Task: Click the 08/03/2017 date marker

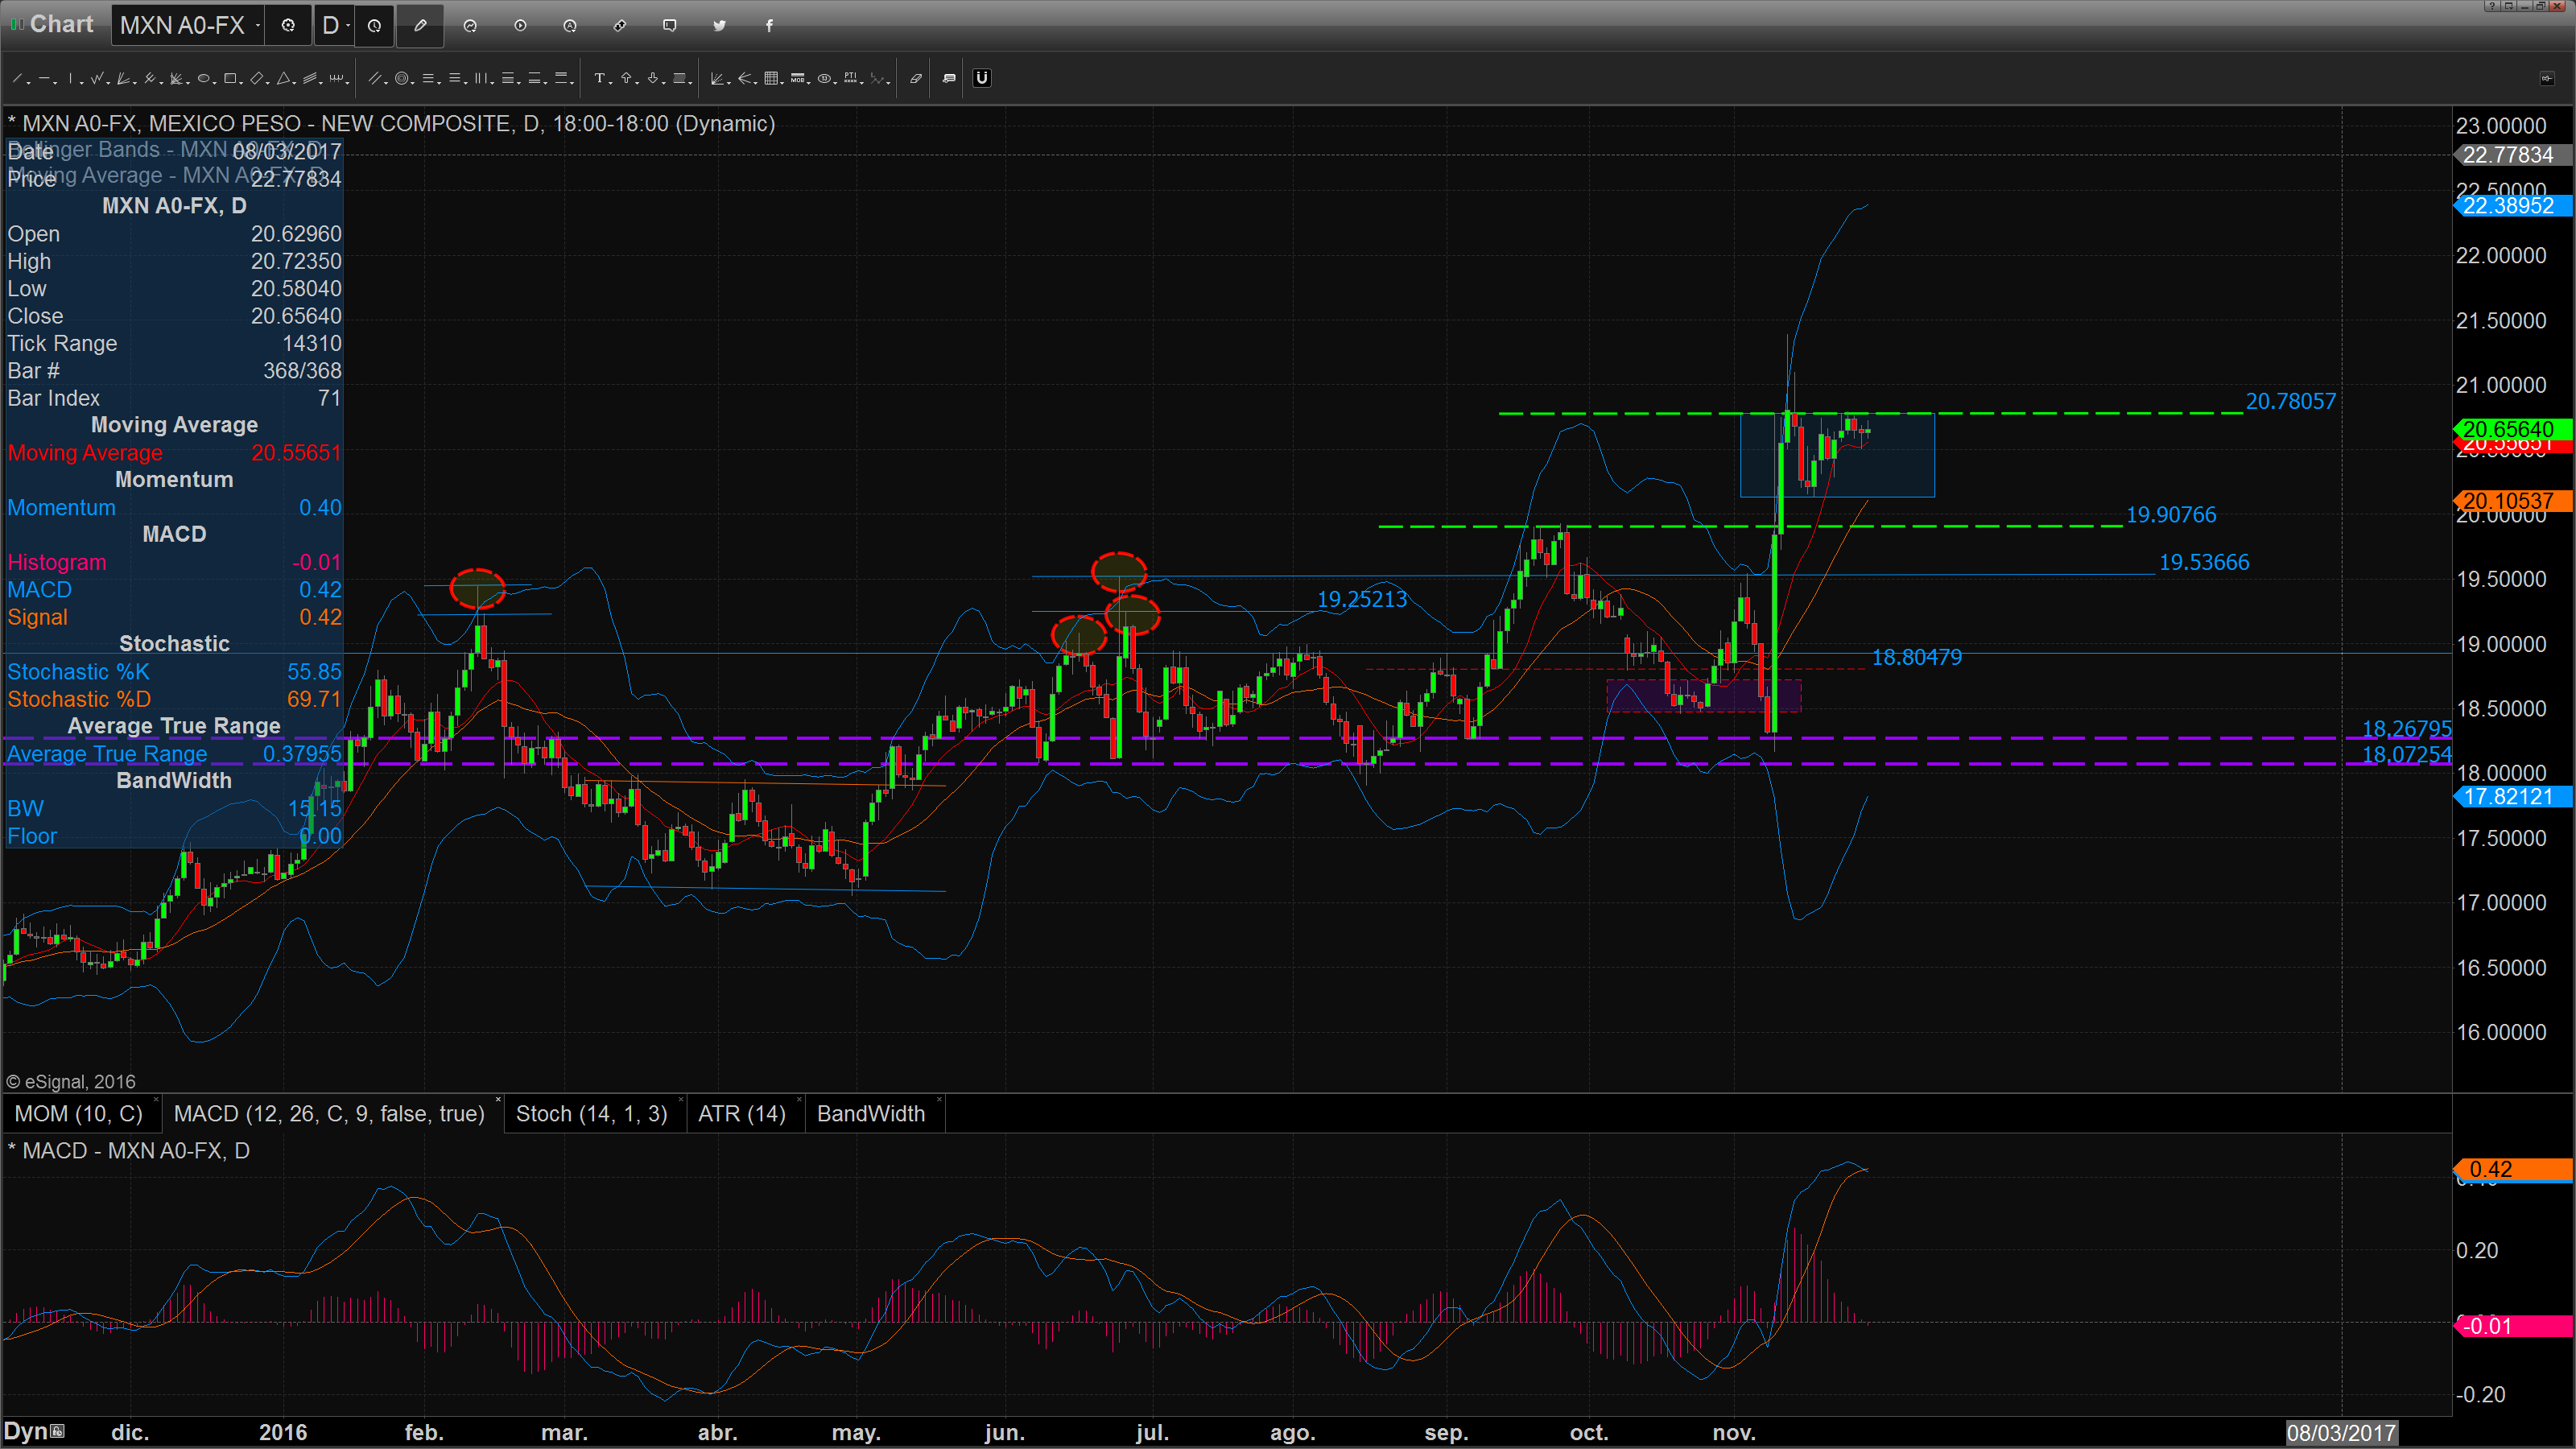Action: pyautogui.click(x=2341, y=1433)
